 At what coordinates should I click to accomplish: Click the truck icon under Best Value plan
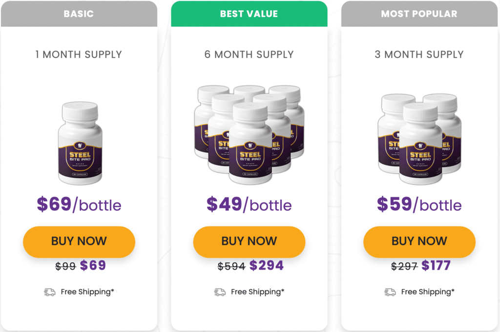pos(220,292)
